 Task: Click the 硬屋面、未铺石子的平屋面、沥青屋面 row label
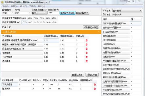(x=22, y=45)
